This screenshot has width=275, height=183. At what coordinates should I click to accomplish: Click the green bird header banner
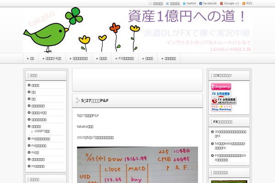click(137, 30)
